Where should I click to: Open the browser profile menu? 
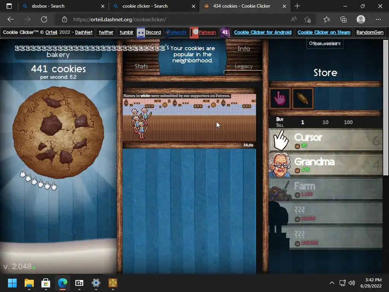(x=361, y=19)
